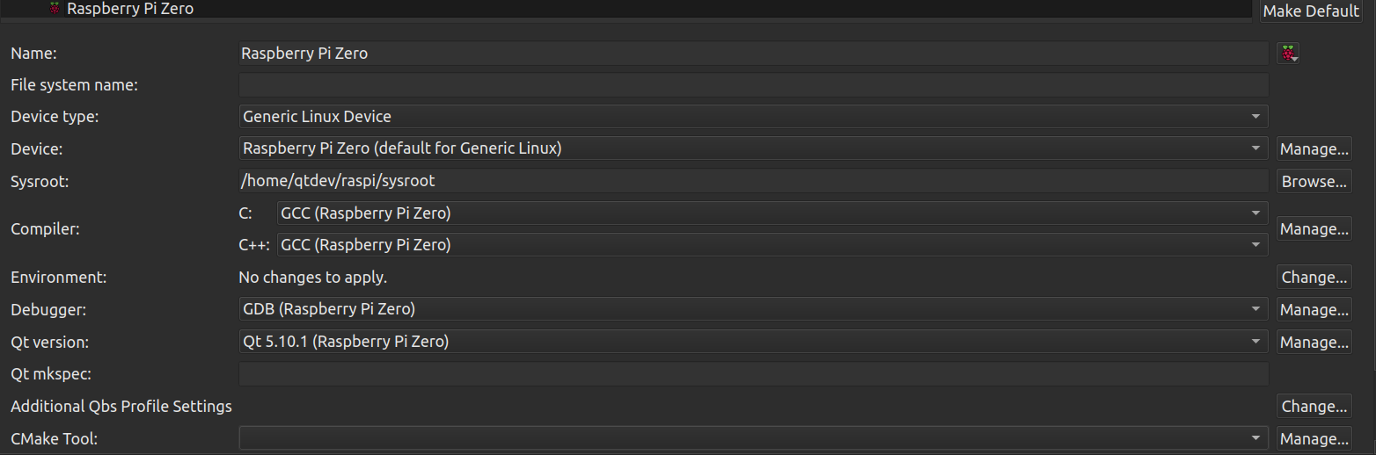This screenshot has height=455, width=1376.
Task: Manage the Debugger configurations
Action: [1314, 310]
